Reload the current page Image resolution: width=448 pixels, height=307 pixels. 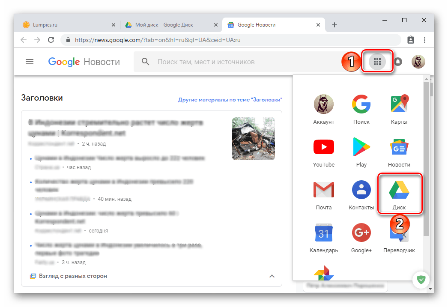[51, 40]
